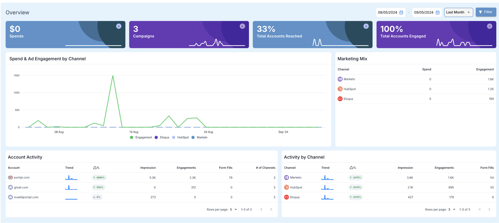Click 5.3K impression value for portqii.com
Image resolution: width=499 pixels, height=223 pixels.
(153, 178)
